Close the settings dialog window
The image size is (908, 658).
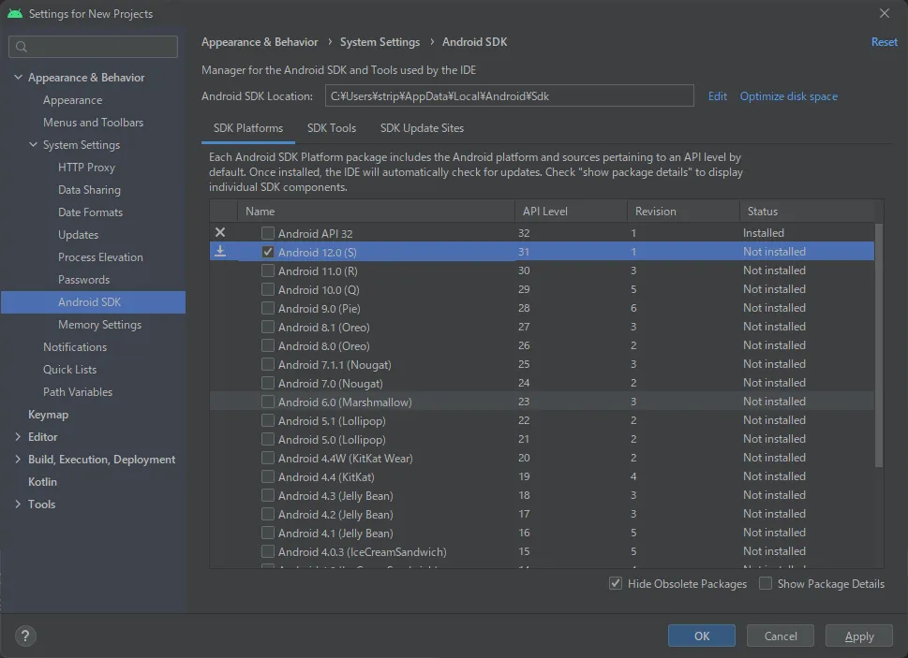point(885,14)
